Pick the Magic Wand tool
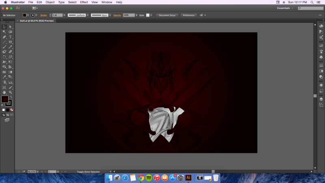This screenshot has height=183, width=325. pos(4,32)
